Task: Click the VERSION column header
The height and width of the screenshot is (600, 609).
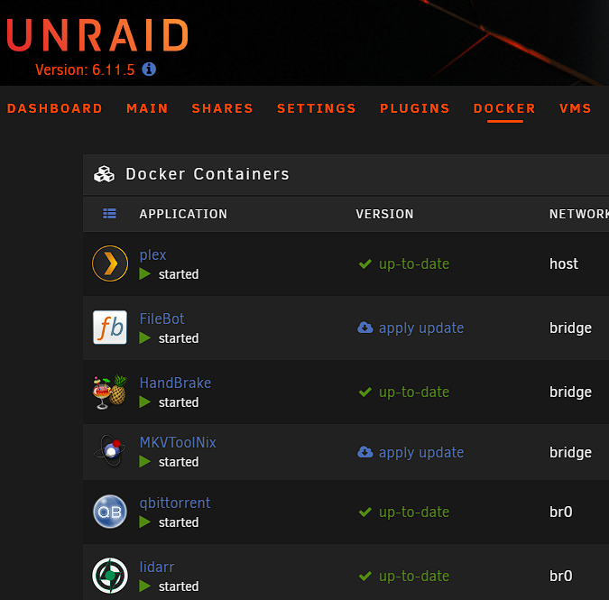Action: (x=384, y=214)
